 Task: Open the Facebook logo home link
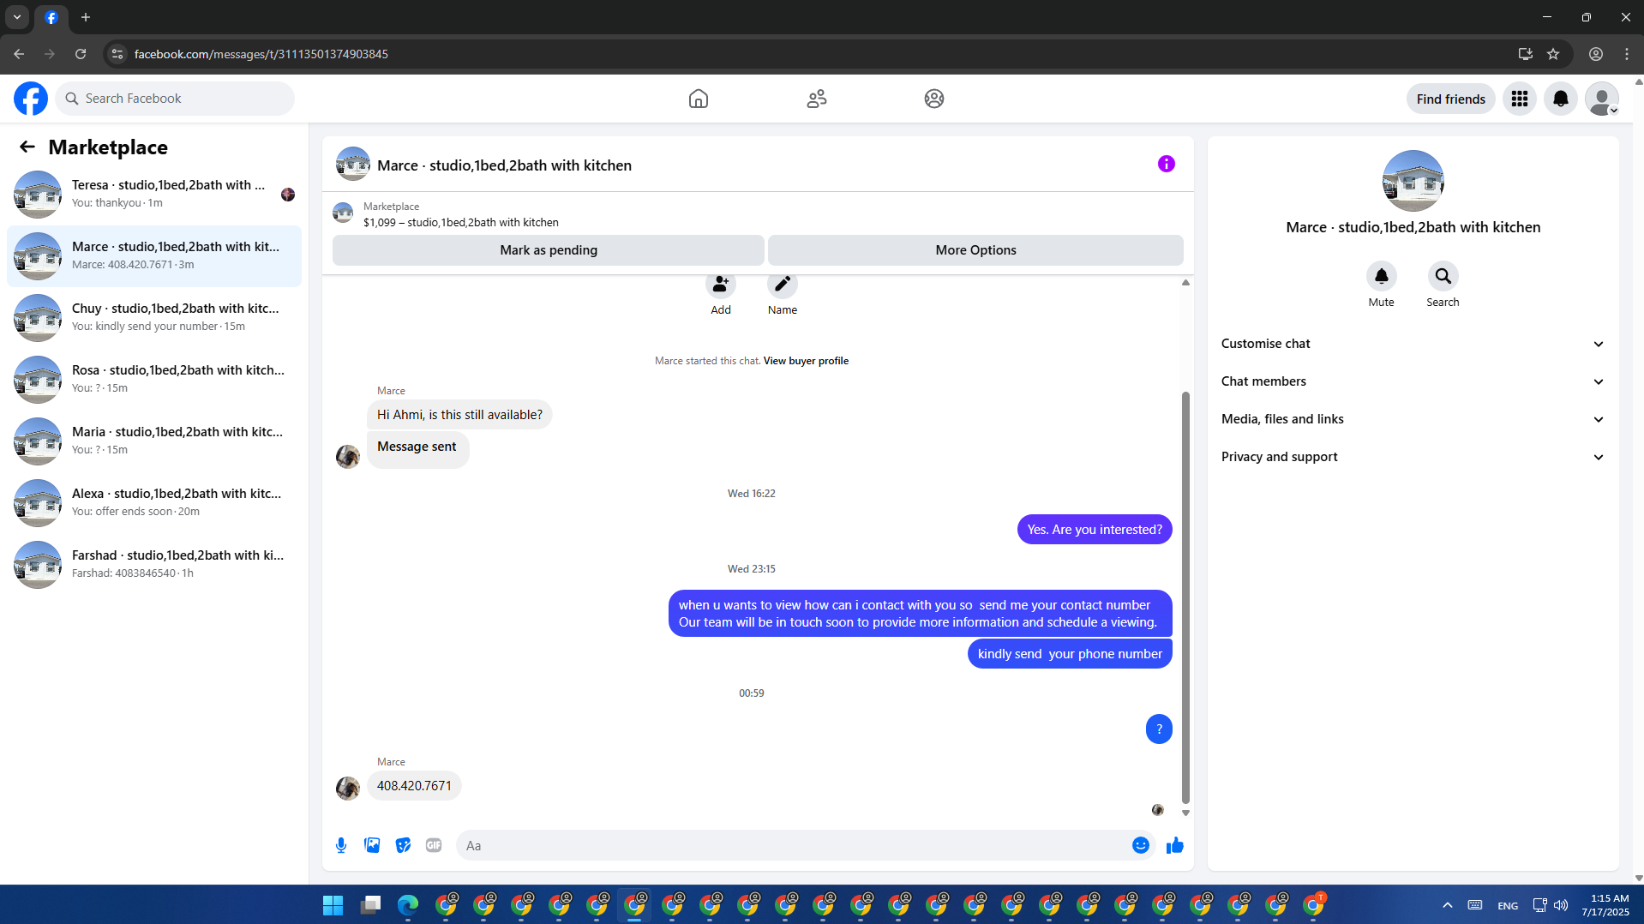click(x=31, y=99)
